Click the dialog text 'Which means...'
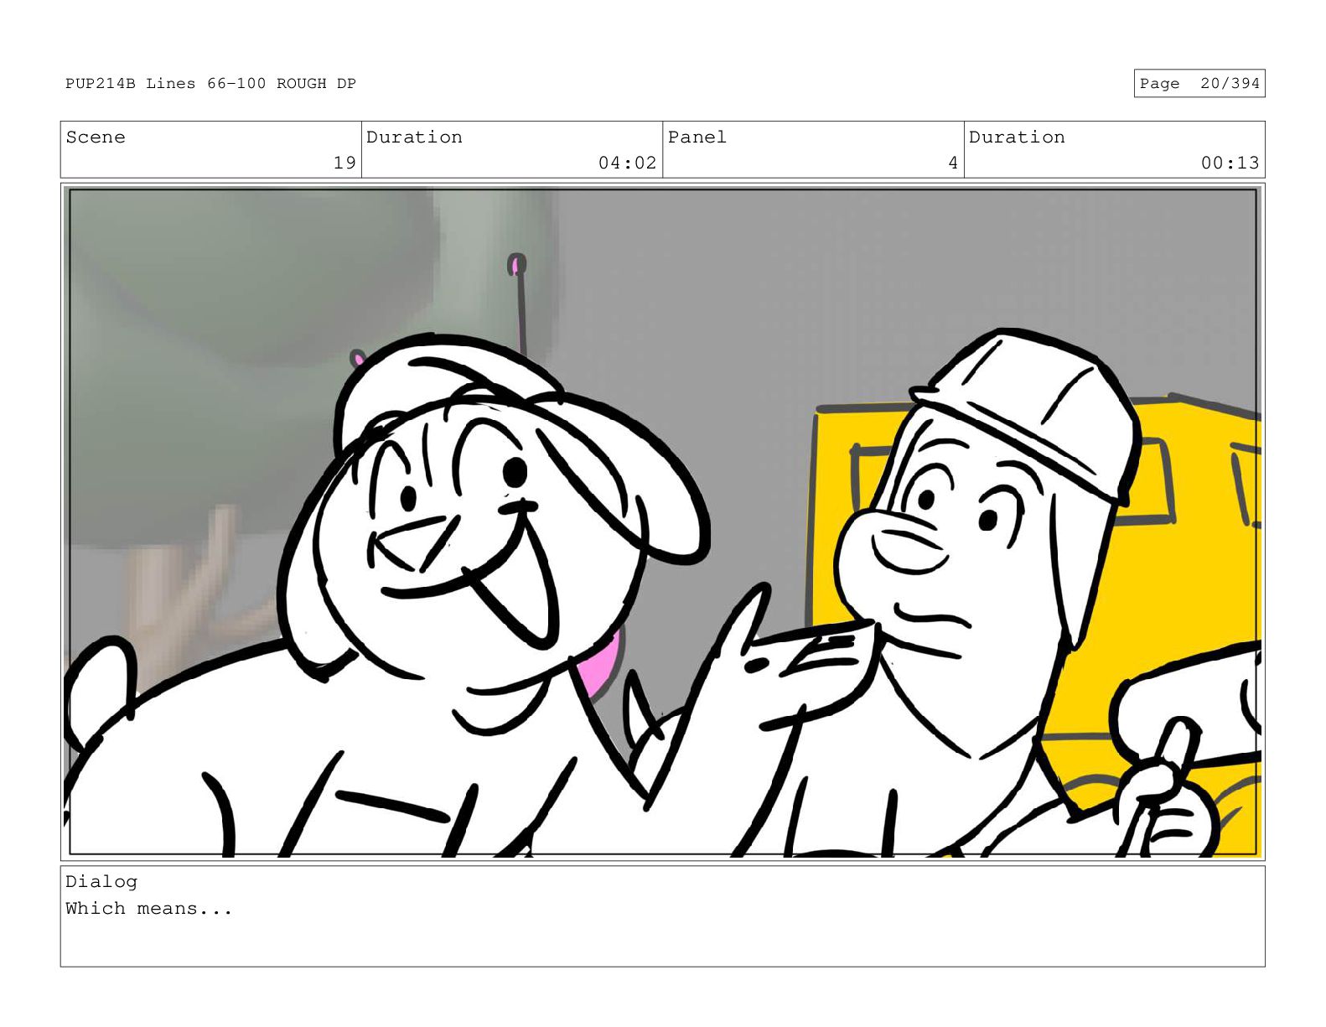 [x=149, y=909]
